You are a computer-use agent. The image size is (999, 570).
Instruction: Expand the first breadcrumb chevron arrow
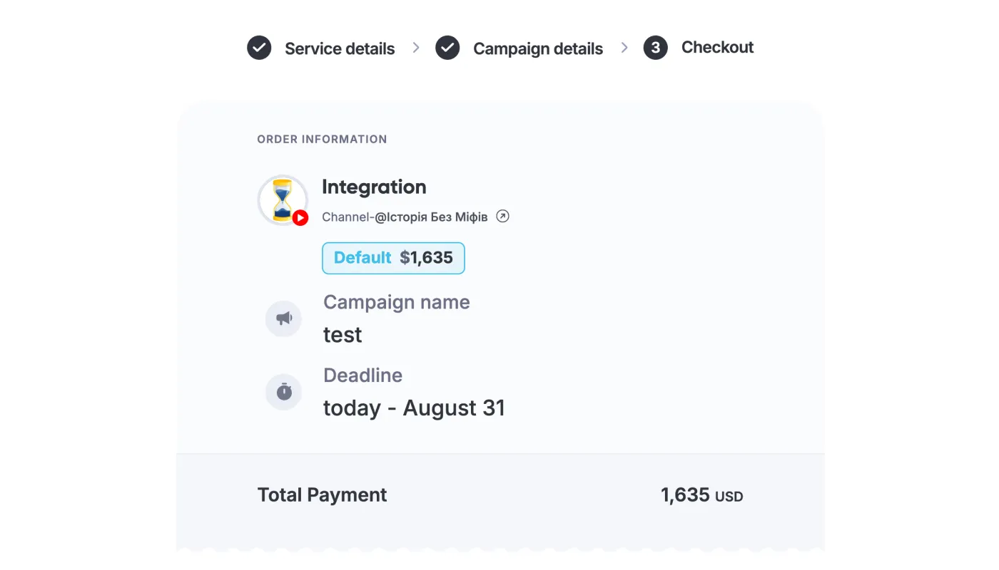pos(416,48)
